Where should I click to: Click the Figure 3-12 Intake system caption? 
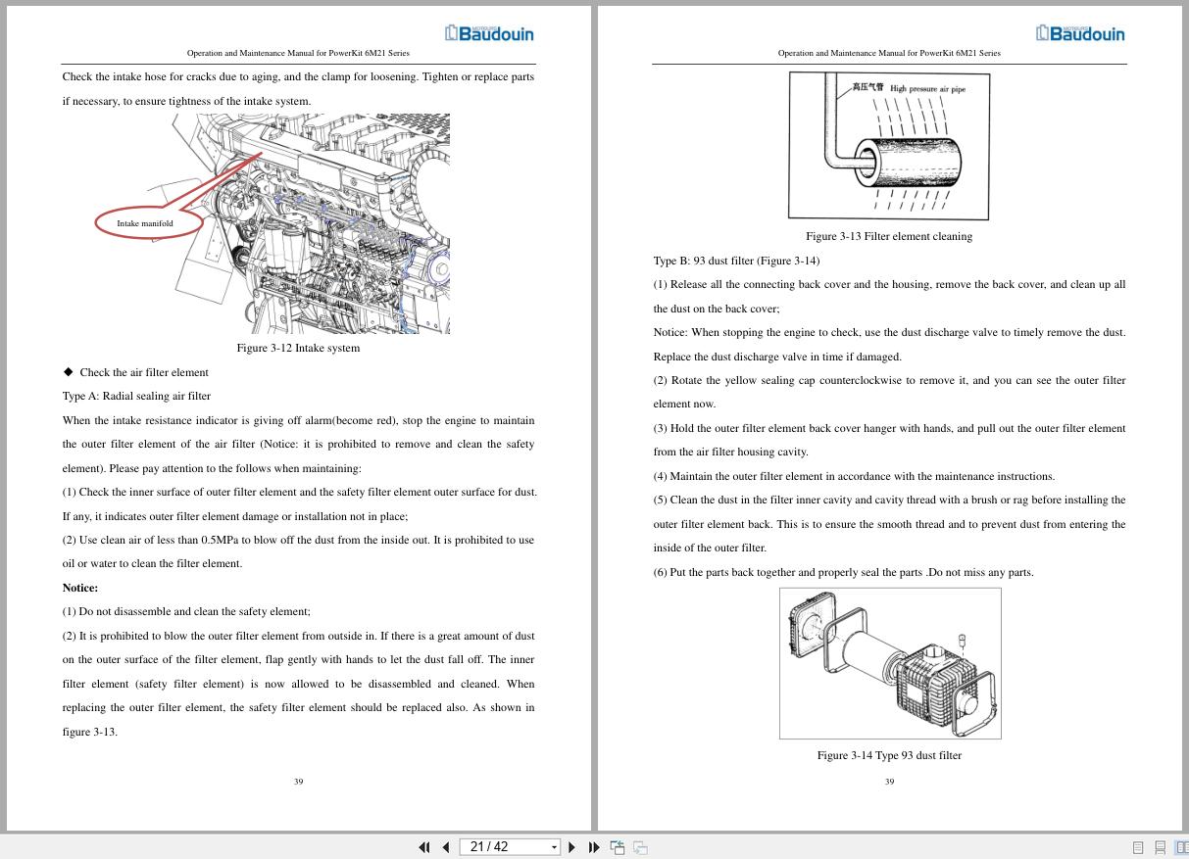(298, 348)
